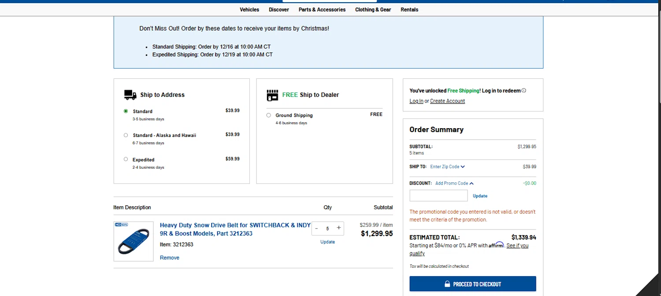This screenshot has width=661, height=296.
Task: Click the Ship to Address truck icon
Action: click(130, 95)
